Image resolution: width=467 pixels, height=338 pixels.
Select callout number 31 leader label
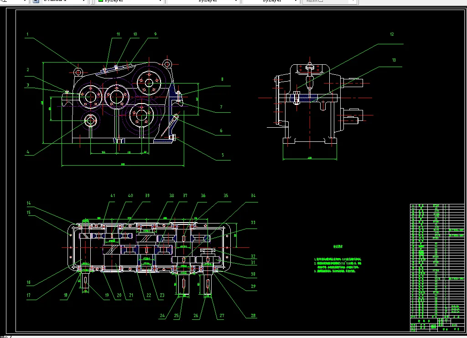click(x=253, y=263)
